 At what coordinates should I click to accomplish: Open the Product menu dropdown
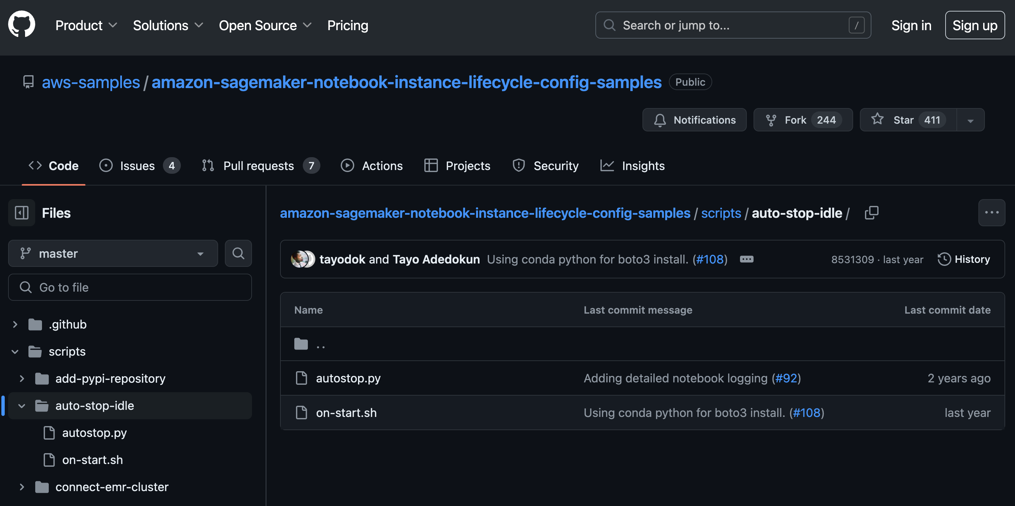[86, 25]
